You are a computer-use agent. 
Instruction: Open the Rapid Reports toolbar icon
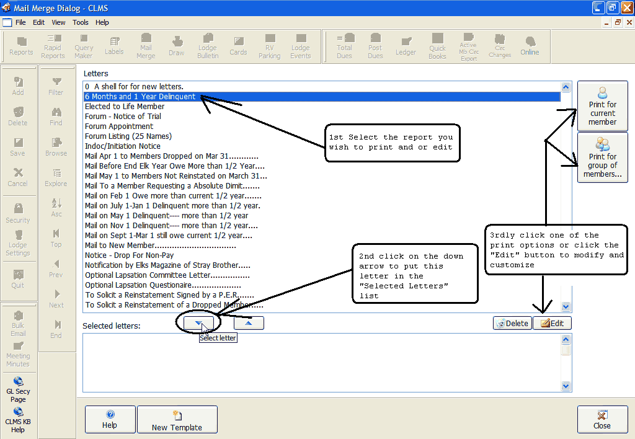click(53, 47)
